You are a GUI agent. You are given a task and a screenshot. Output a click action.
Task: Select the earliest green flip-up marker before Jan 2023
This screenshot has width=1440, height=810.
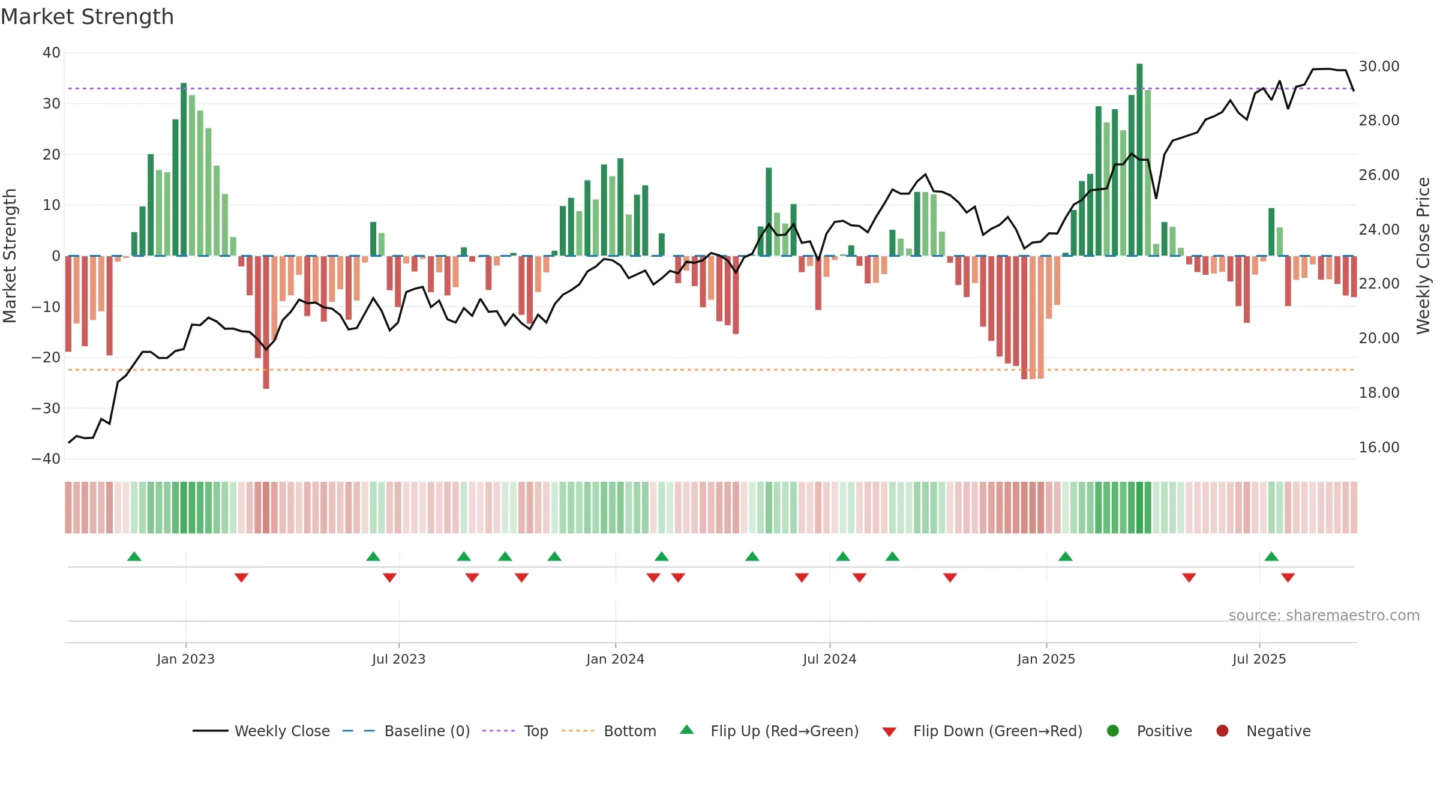(x=134, y=556)
